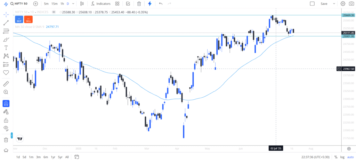This screenshot has width=356, height=160.
Task: Add a compare symbol using the plus icon
Action: 36,3
